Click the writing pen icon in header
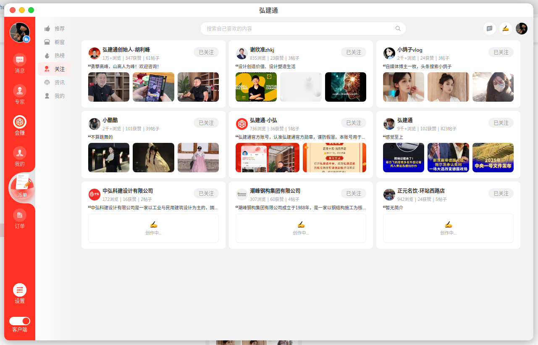The height and width of the screenshot is (345, 538). coord(506,29)
